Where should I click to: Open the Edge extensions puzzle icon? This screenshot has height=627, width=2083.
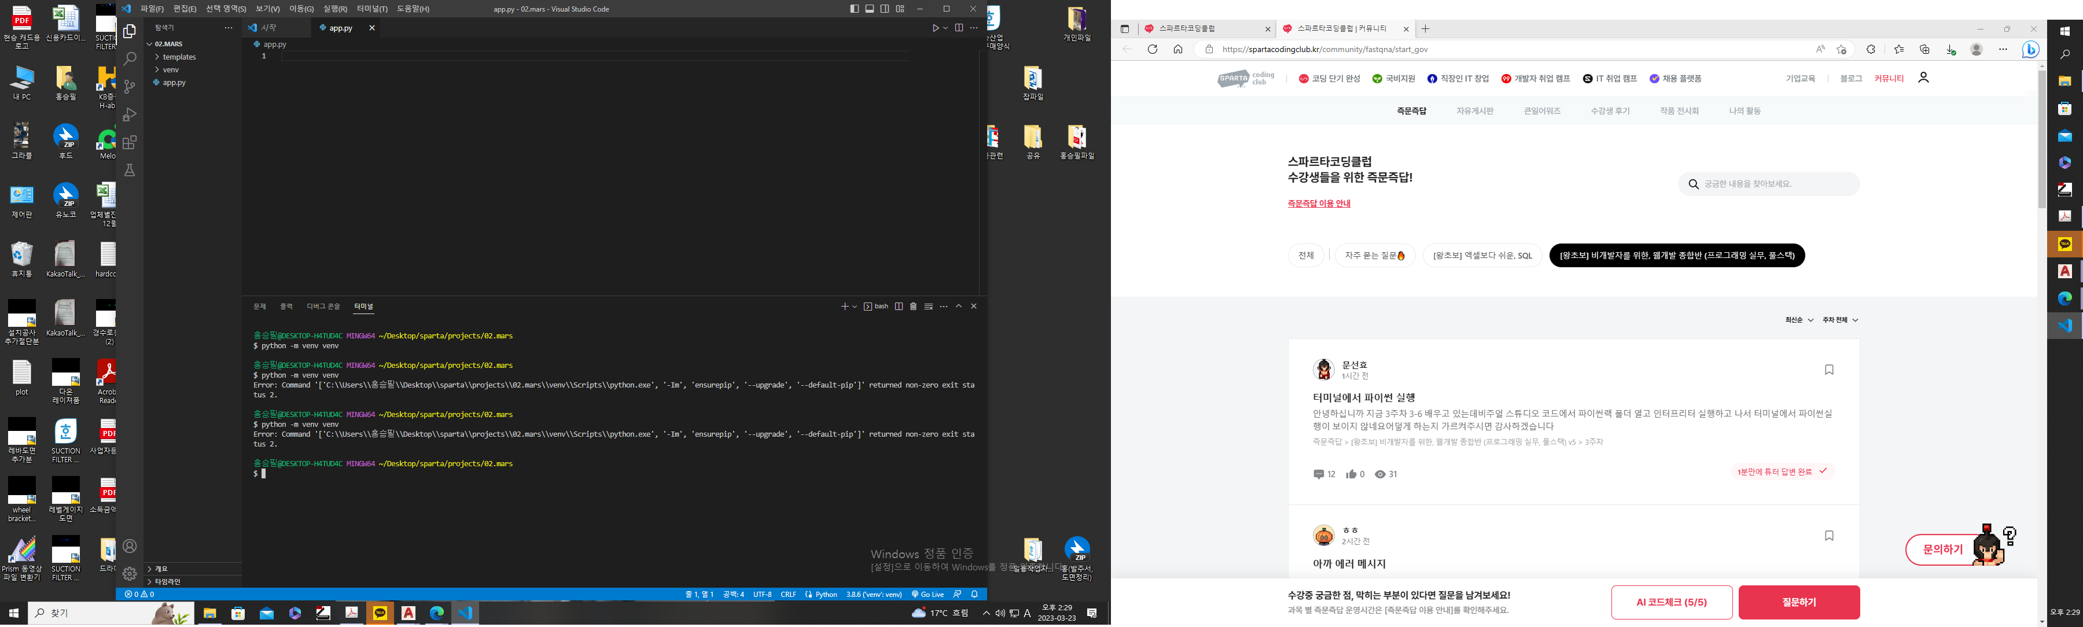(1870, 49)
